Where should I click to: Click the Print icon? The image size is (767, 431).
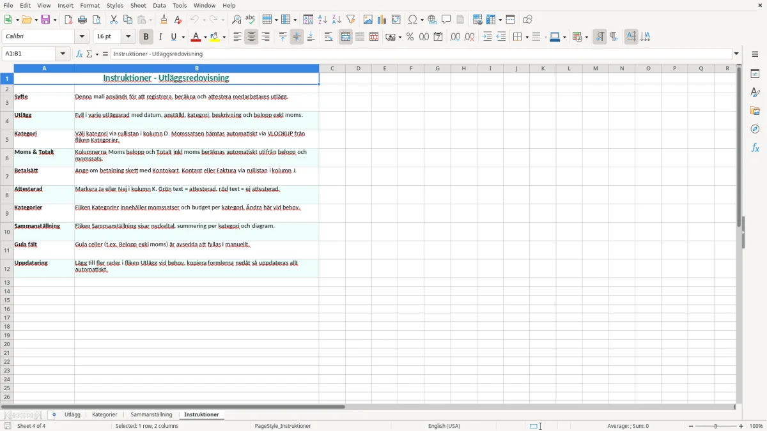pos(82,20)
